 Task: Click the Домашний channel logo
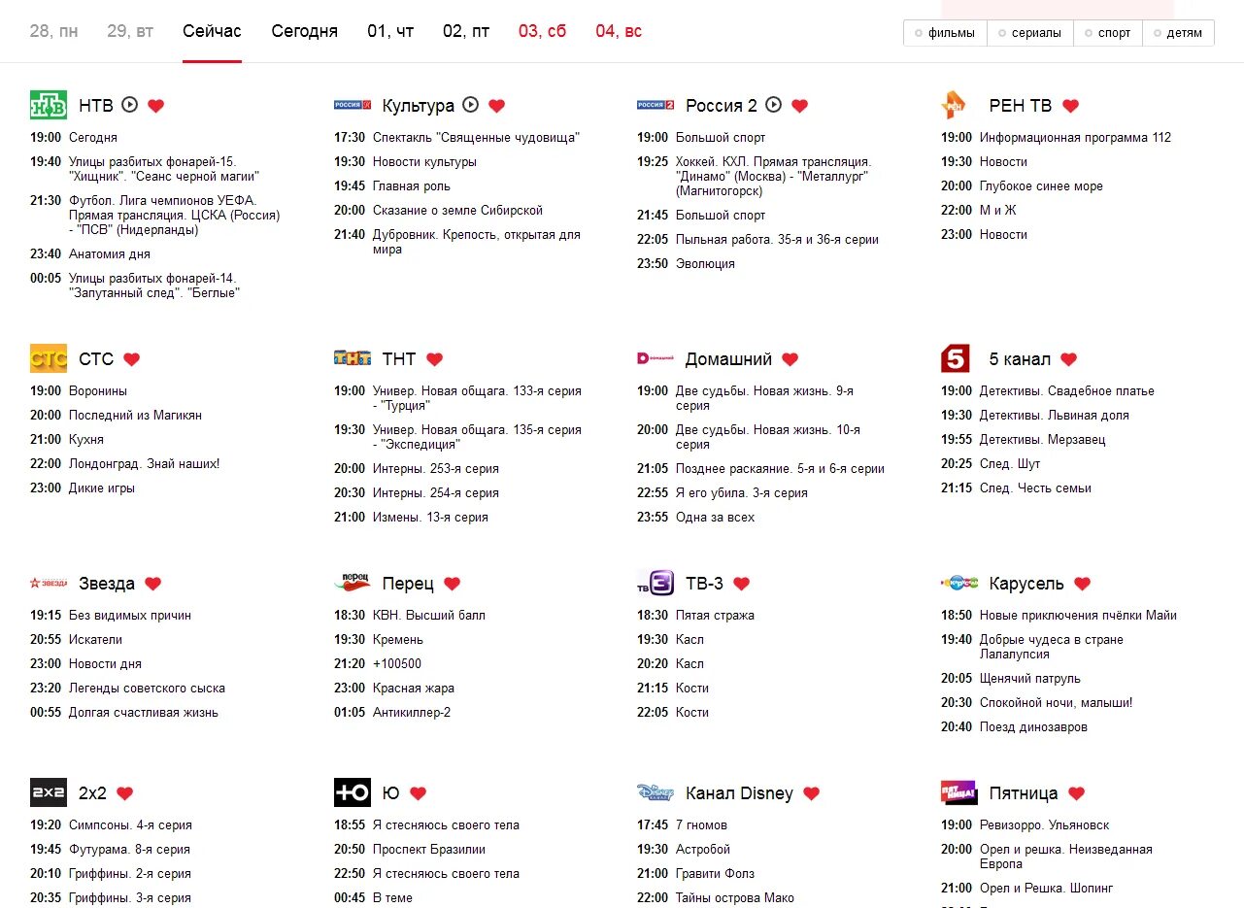pyautogui.click(x=656, y=358)
